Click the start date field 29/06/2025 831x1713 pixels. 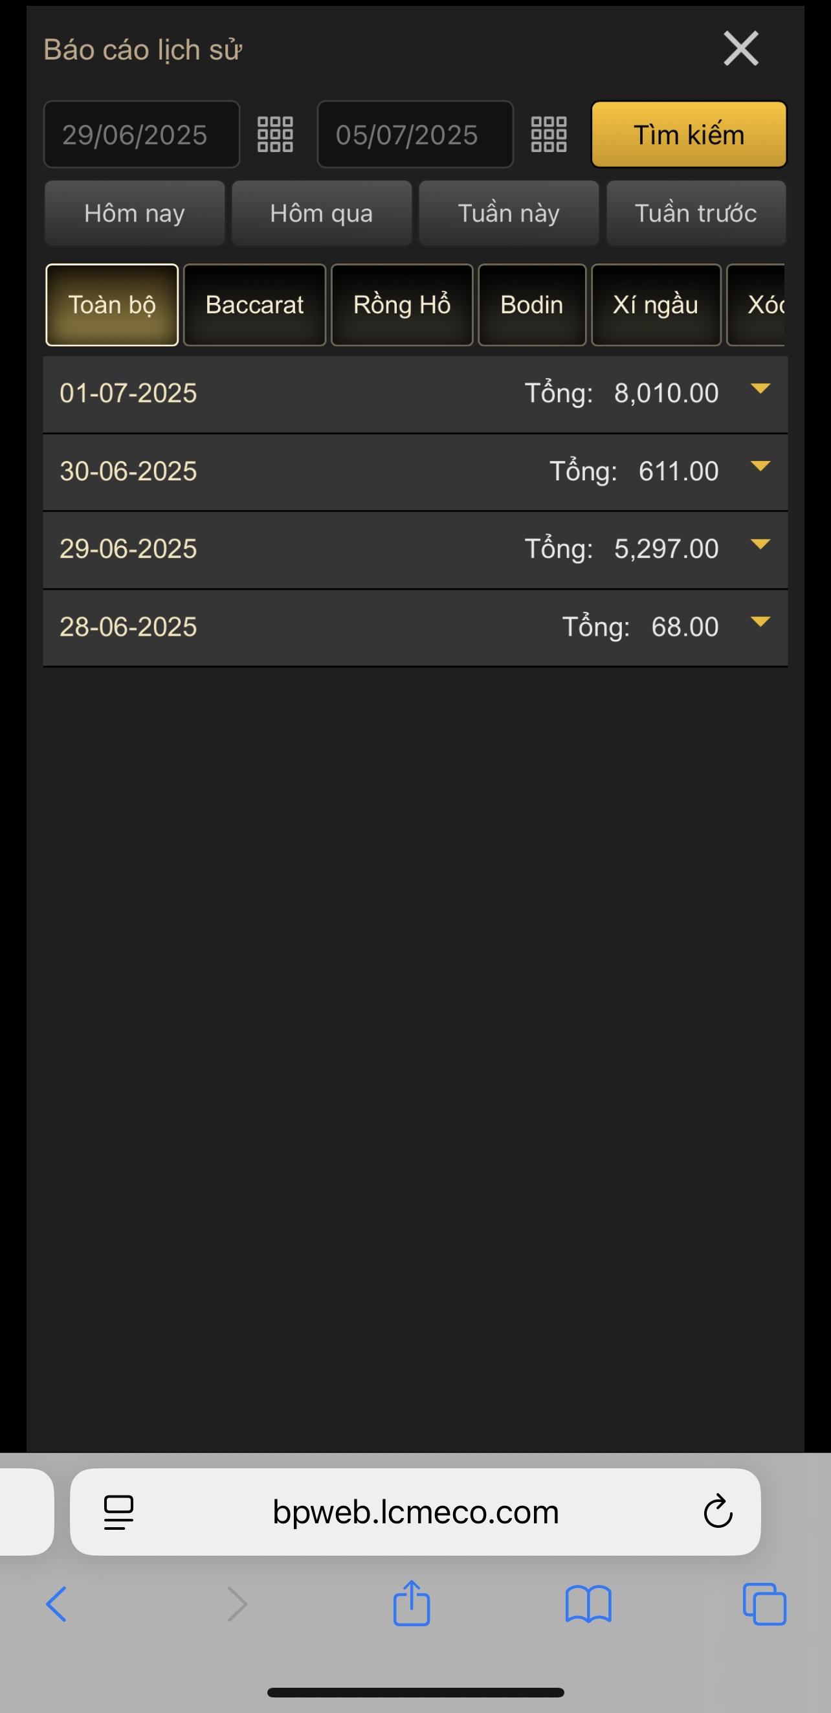(141, 135)
